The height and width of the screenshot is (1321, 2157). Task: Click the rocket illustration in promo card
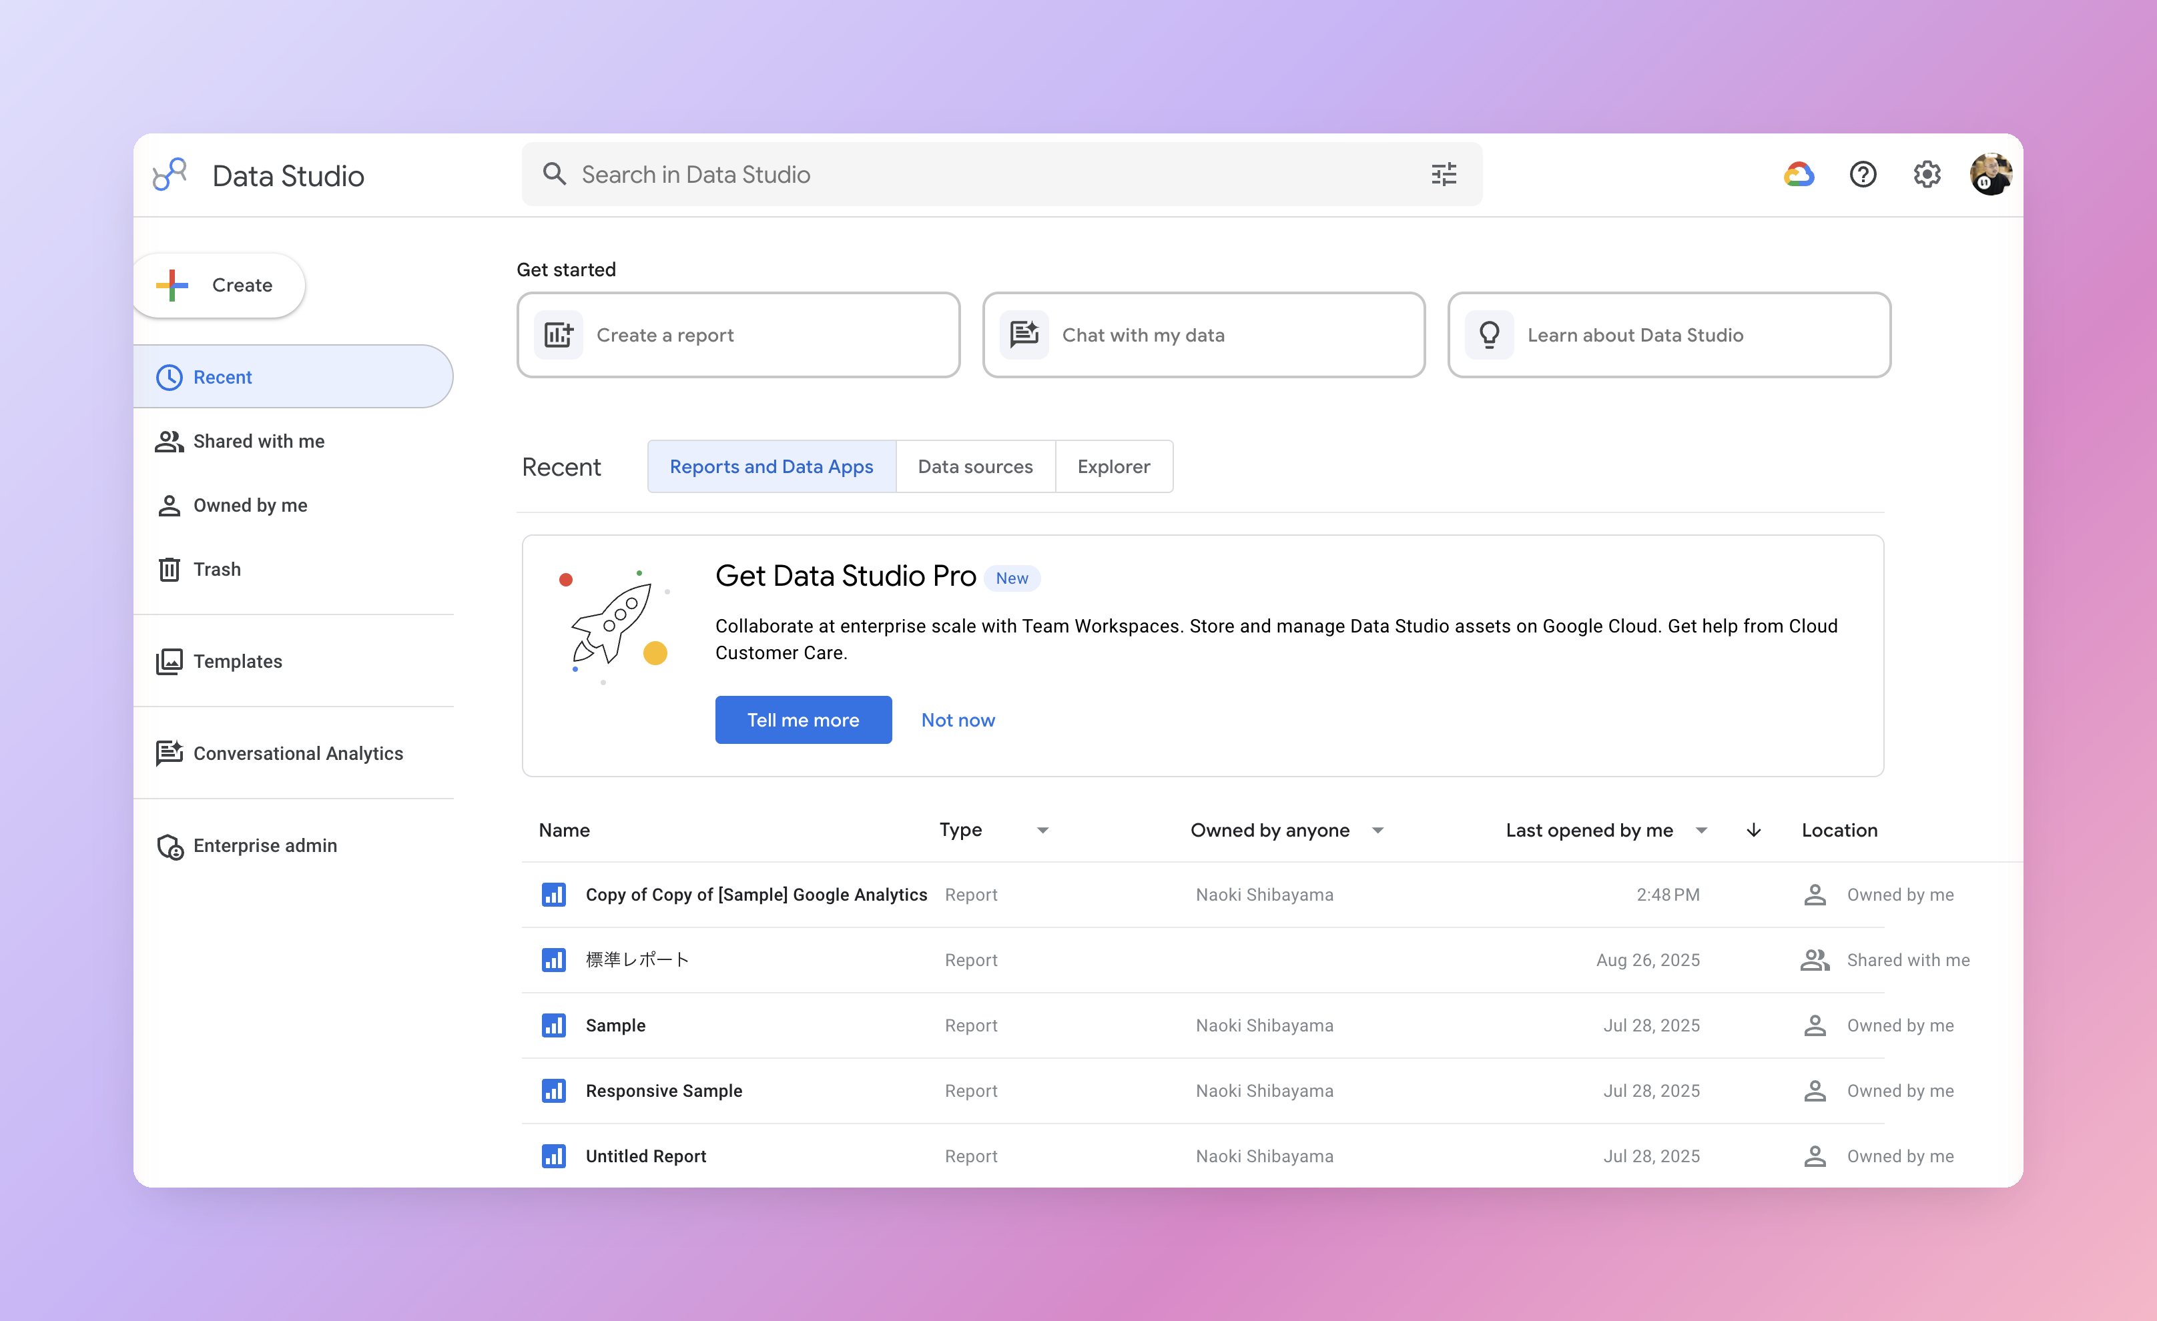tap(615, 626)
